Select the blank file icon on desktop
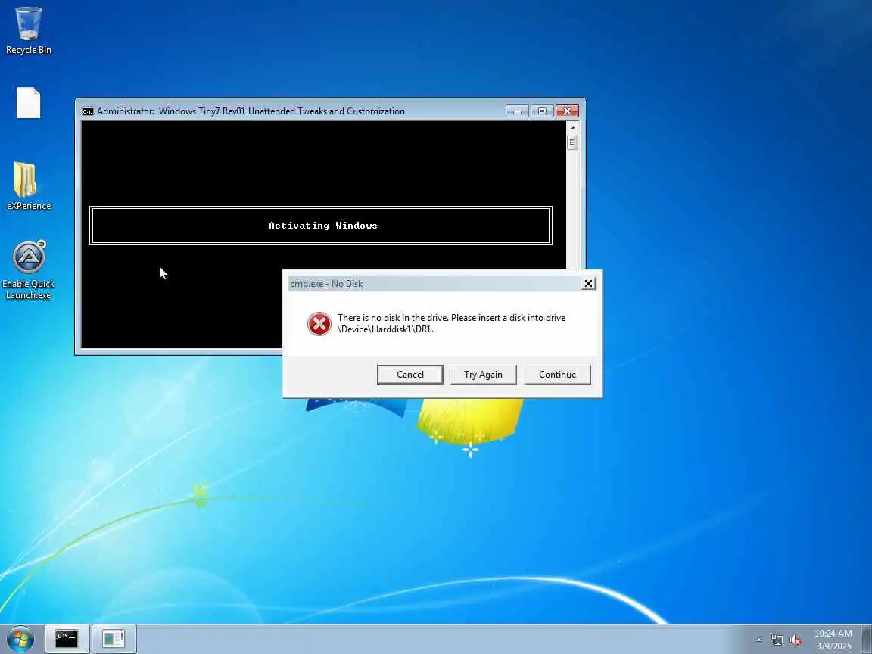Screen dimensions: 872x654 click(x=28, y=103)
